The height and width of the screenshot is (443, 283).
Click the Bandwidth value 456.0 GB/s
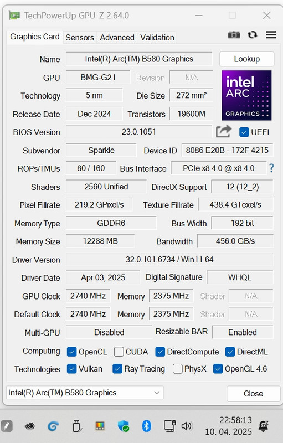(235, 241)
